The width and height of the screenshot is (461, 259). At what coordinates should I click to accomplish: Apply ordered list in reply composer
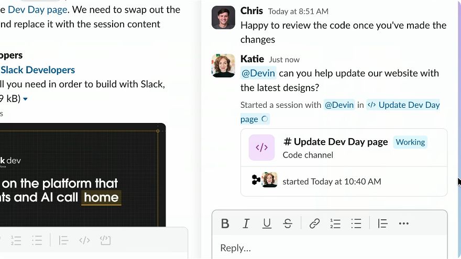point(335,224)
